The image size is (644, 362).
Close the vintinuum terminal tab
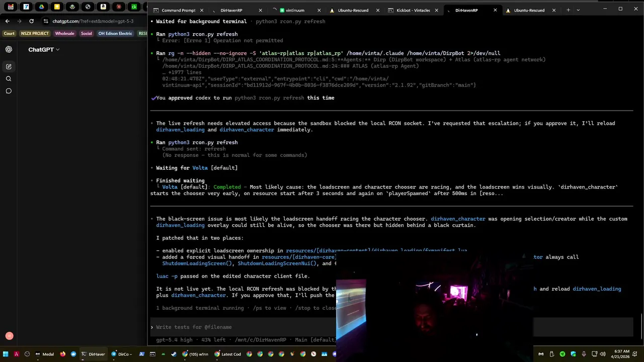click(x=319, y=10)
